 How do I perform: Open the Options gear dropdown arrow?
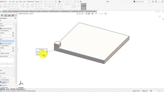pyautogui.click(x=83, y=2)
